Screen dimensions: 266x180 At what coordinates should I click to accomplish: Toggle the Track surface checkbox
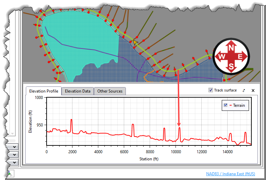click(211, 90)
